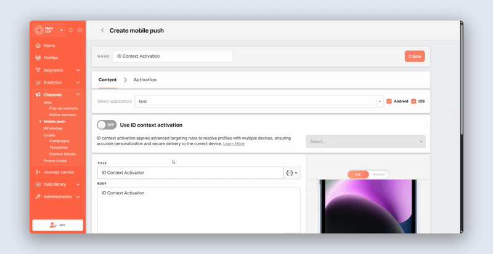Image resolution: width=493 pixels, height=254 pixels.
Task: Click the back arrow beside Create mobile push
Action: (x=102, y=30)
